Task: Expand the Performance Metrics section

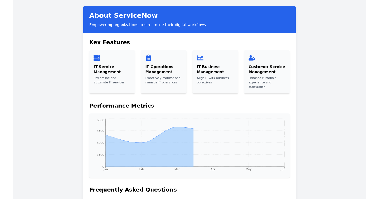Action: click(122, 106)
